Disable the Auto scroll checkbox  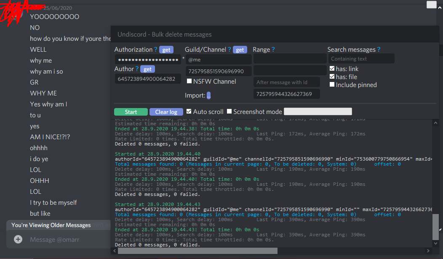(x=189, y=111)
